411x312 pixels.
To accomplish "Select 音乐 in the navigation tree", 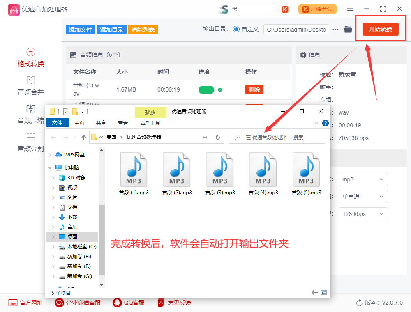I will pos(72,227).
